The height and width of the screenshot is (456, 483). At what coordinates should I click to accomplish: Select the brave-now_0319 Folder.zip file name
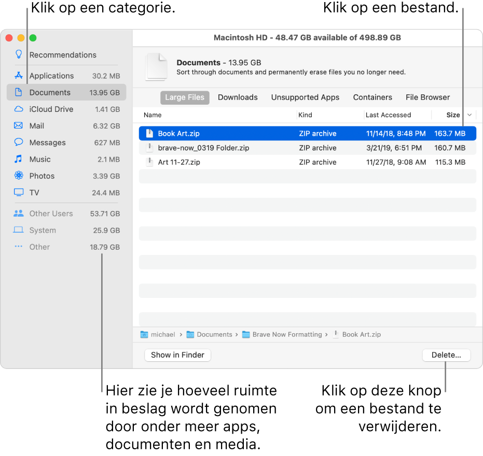[203, 148]
